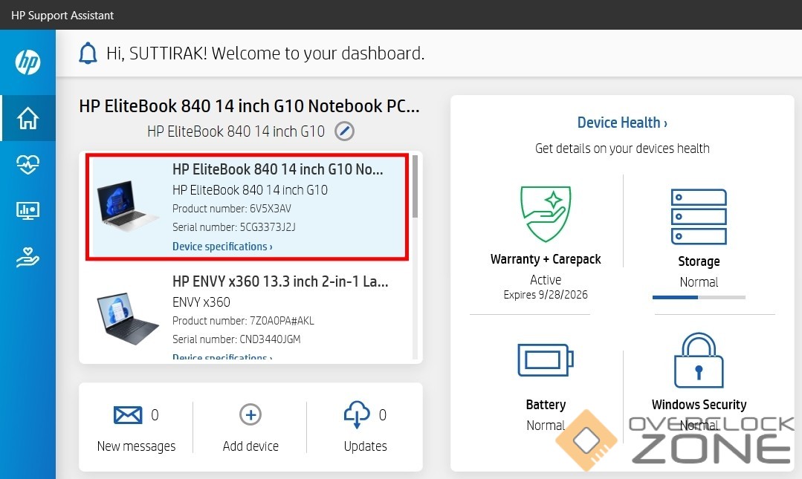Click the notification bell icon
Image resolution: width=802 pixels, height=479 pixels.
tap(88, 53)
